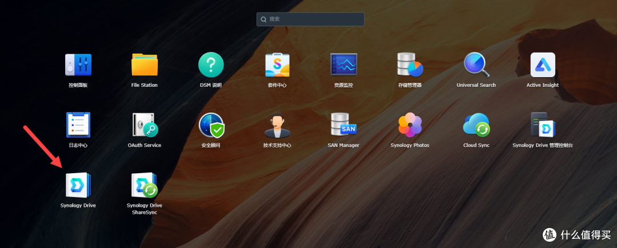This screenshot has width=617, height=248.
Task: Open 技术支持中心 support center
Action: click(278, 125)
